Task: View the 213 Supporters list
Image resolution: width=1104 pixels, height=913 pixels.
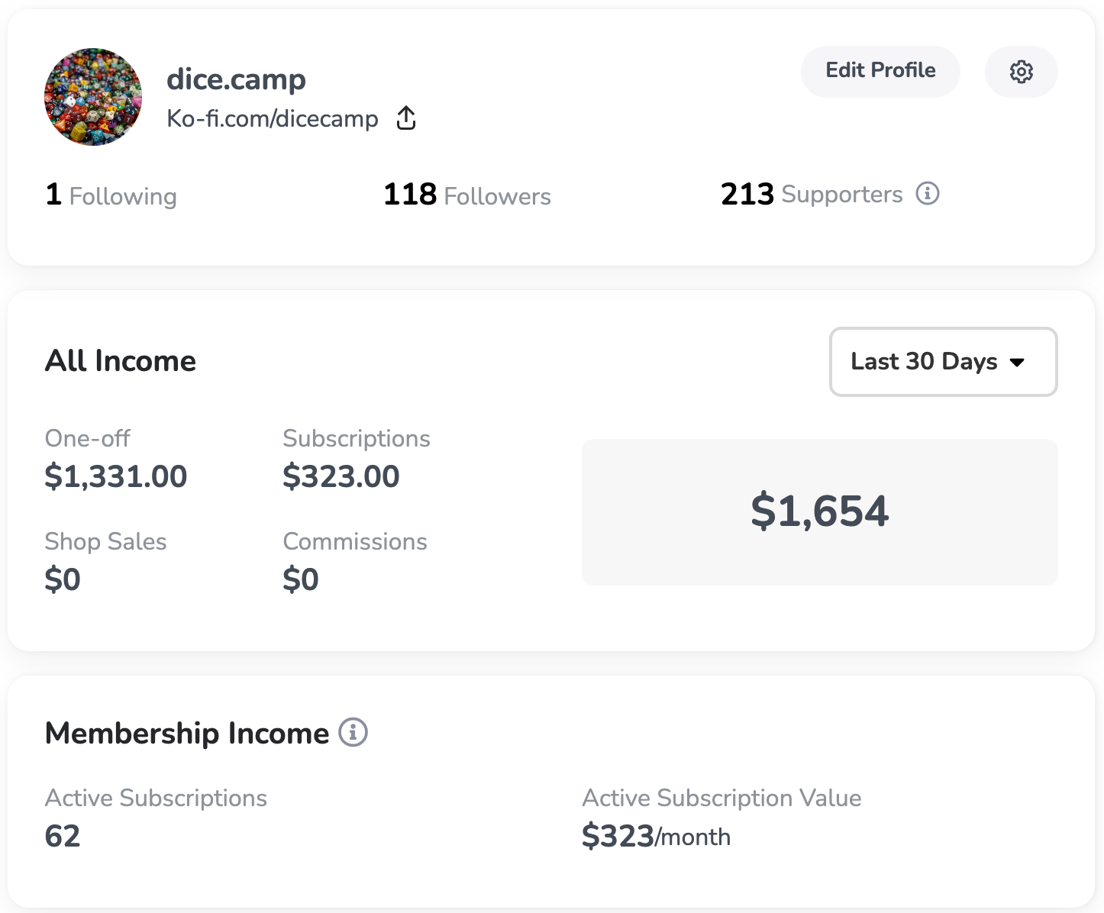Action: click(811, 195)
